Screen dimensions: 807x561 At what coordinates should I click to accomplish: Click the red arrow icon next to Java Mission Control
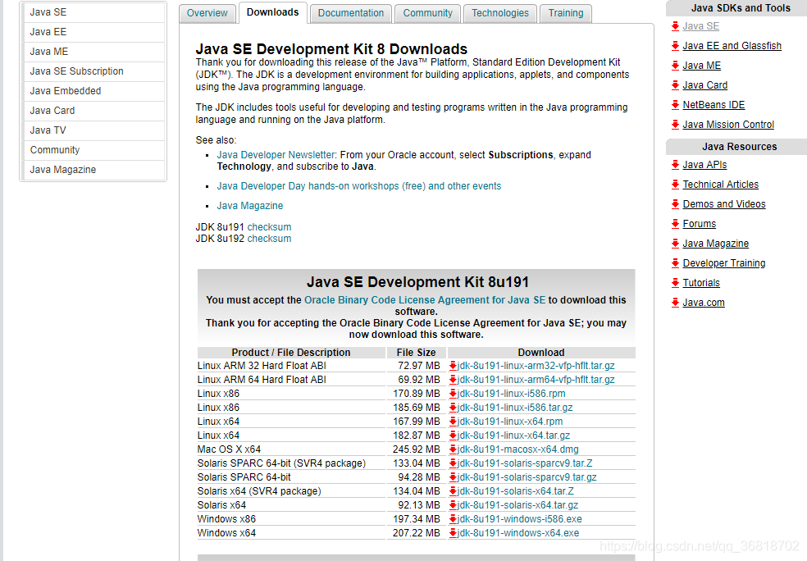tap(676, 125)
